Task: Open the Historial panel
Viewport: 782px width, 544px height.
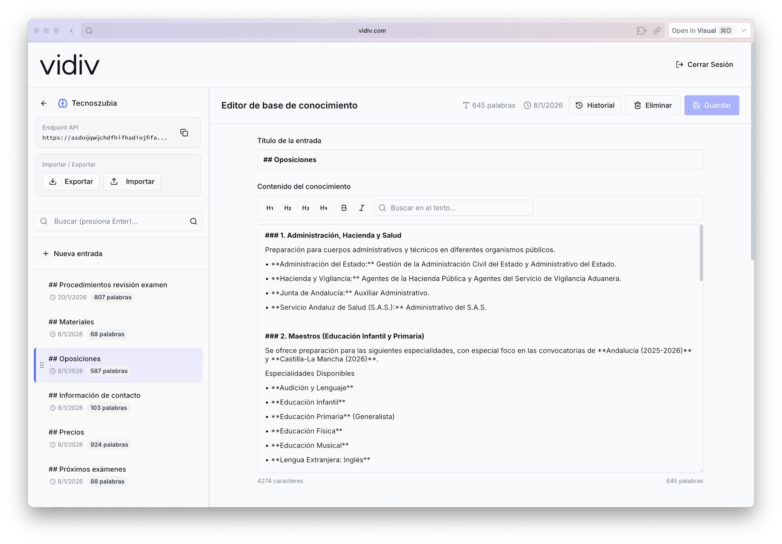Action: point(595,105)
